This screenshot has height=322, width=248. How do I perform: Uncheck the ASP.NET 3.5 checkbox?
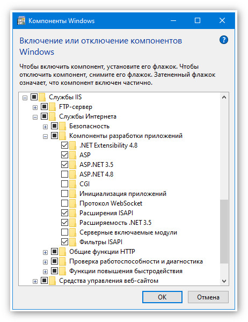(65, 165)
